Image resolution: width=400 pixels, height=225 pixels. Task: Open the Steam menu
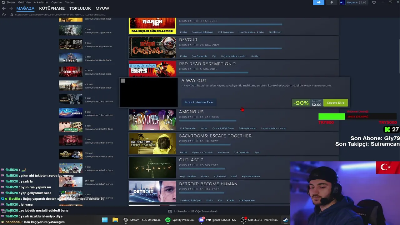[x=11, y=2]
